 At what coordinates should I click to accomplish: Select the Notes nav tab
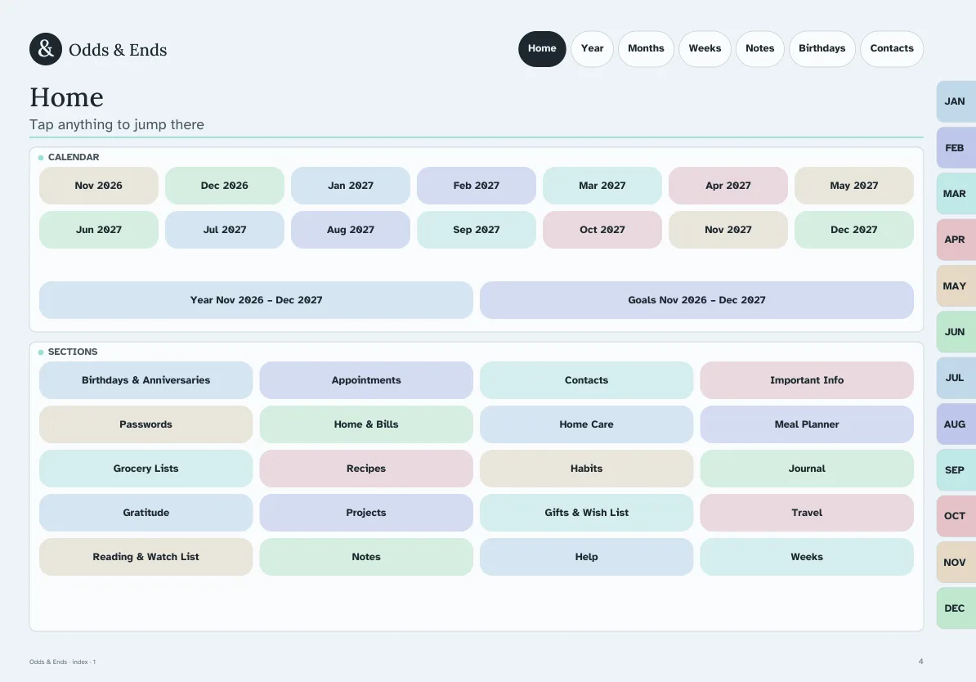coord(760,48)
